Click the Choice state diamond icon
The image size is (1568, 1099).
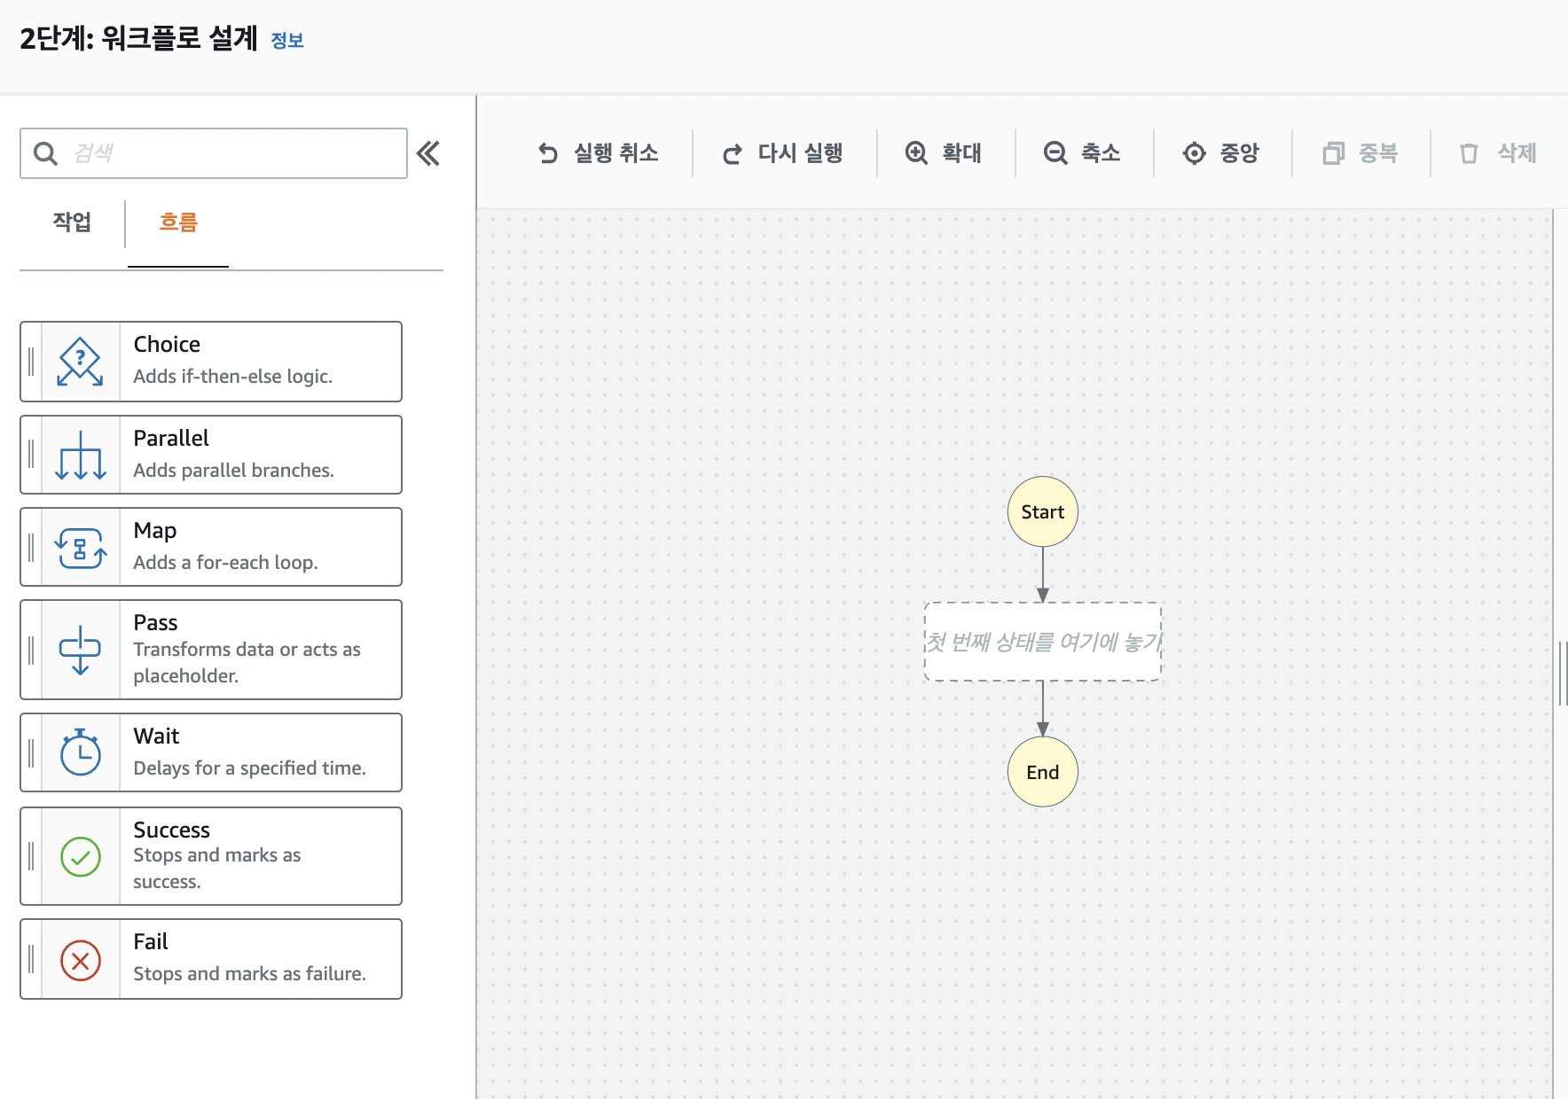(81, 362)
